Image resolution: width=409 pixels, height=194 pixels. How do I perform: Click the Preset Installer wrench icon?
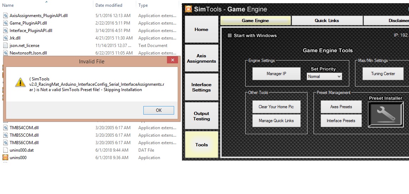pos(385,114)
